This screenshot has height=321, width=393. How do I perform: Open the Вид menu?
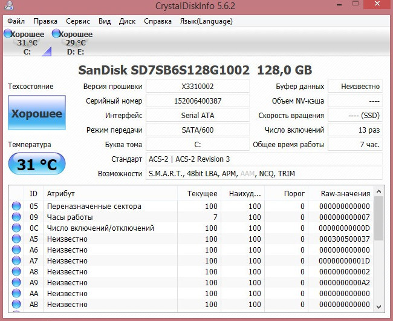click(105, 21)
